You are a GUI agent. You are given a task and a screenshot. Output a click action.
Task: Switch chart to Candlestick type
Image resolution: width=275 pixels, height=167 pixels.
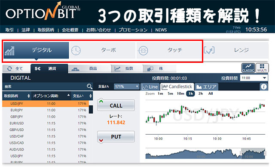coord(177,87)
